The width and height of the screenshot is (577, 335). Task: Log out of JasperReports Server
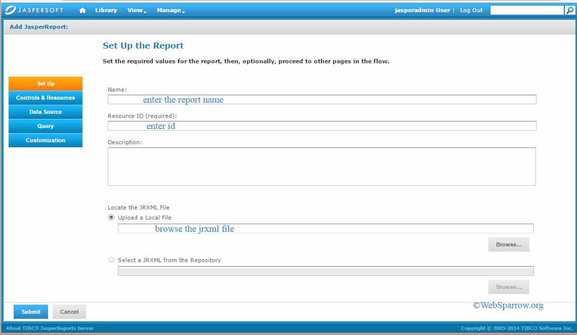point(471,10)
